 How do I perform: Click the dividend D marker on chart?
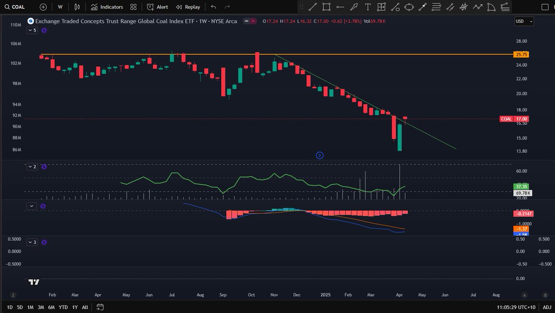[x=320, y=155]
